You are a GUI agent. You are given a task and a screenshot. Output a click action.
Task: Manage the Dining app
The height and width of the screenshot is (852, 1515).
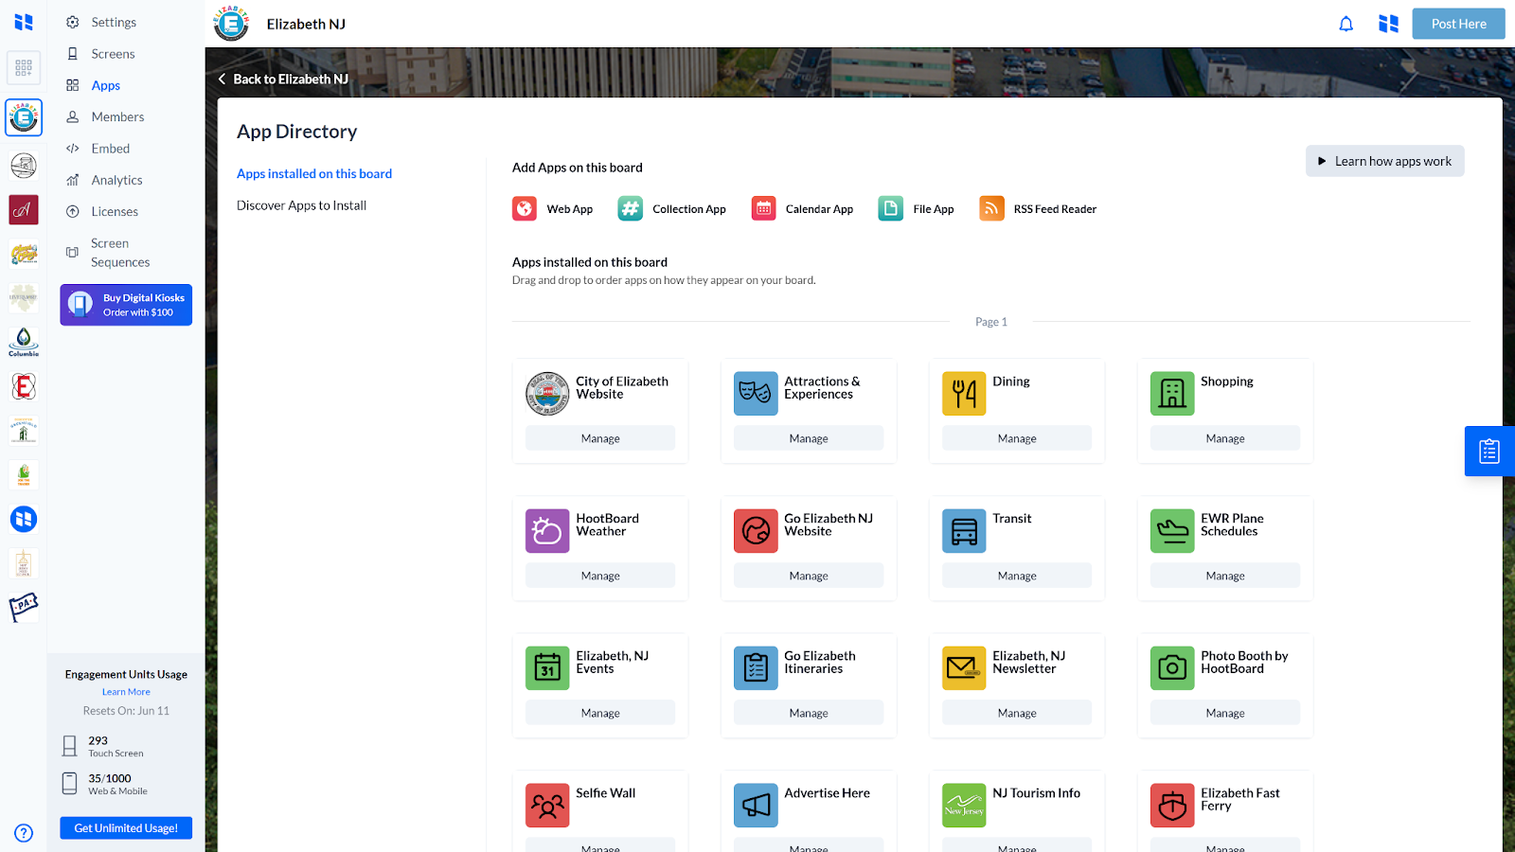[1017, 438]
